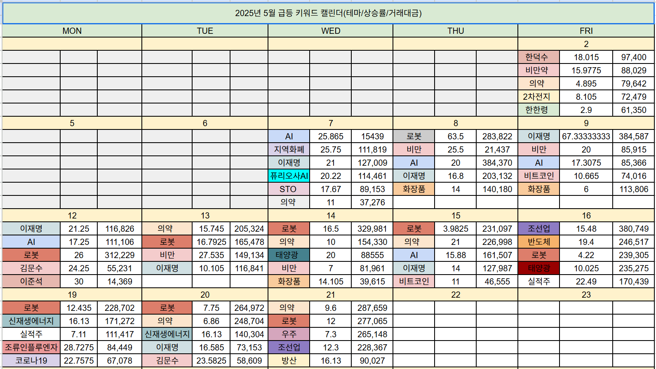Select the cell showing 226,998

coord(497,242)
